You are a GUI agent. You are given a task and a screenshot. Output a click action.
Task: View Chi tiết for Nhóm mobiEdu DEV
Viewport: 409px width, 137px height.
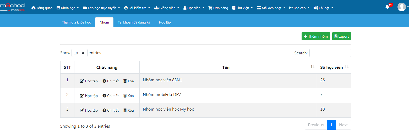tap(111, 96)
